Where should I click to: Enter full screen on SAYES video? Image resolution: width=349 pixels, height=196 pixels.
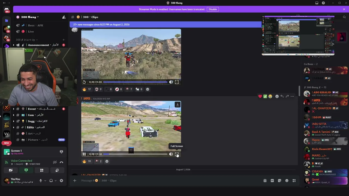coord(177,154)
